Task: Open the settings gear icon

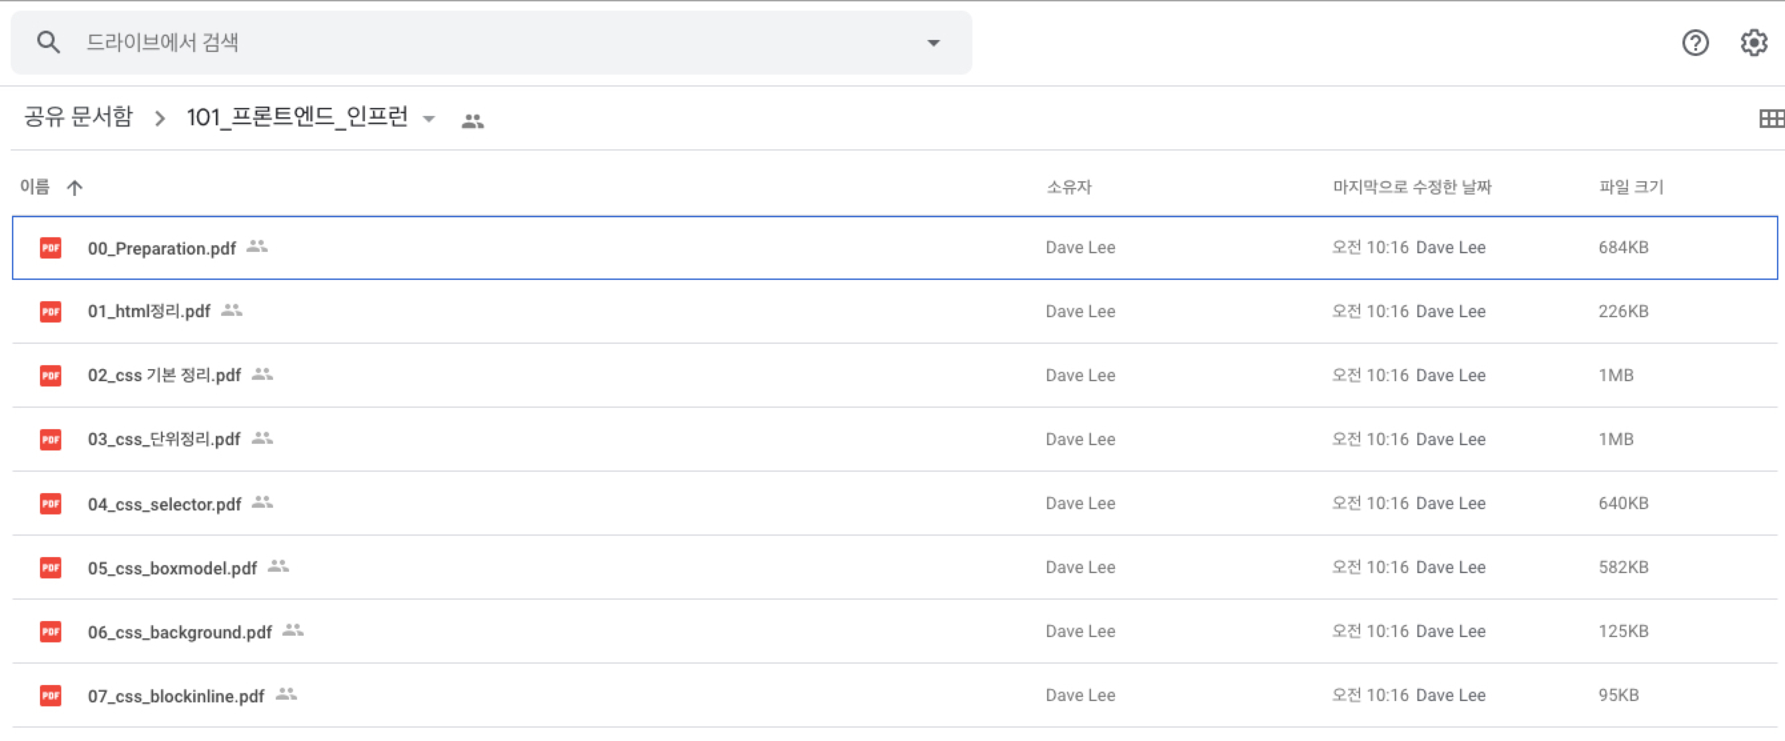Action: pos(1753,43)
